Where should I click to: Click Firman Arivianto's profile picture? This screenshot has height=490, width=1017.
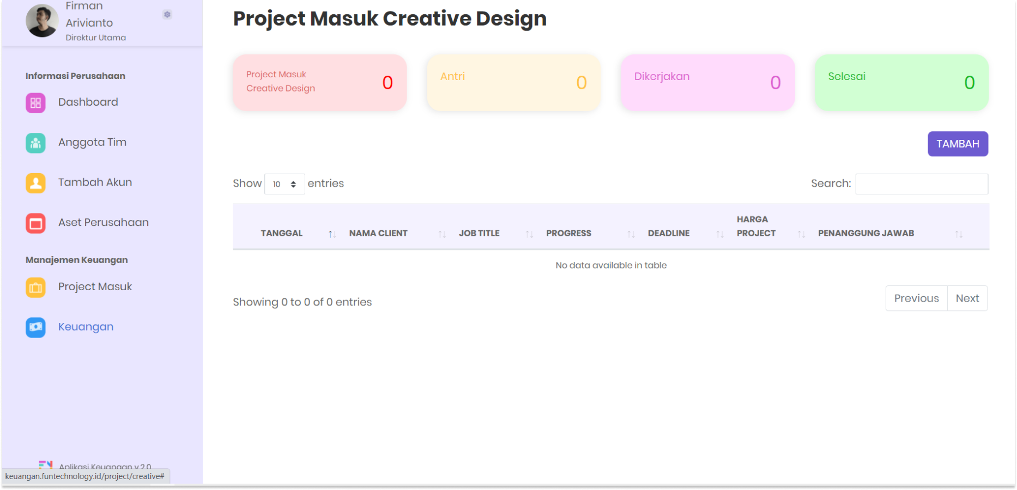point(42,21)
